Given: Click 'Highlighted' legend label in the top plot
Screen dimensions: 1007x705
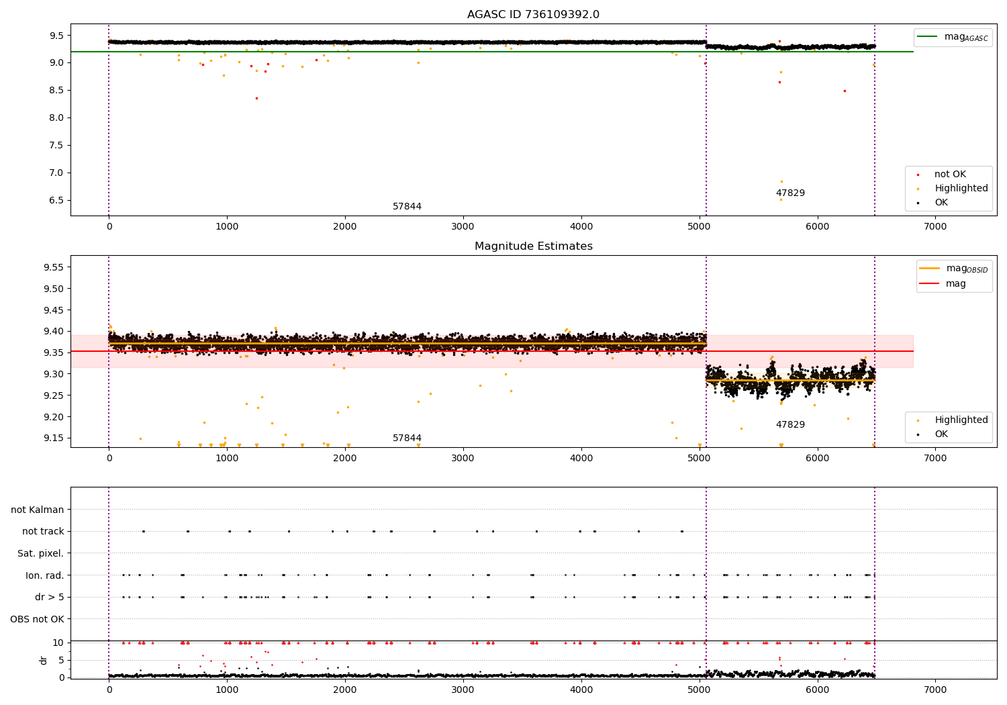Looking at the screenshot, I should [x=961, y=189].
